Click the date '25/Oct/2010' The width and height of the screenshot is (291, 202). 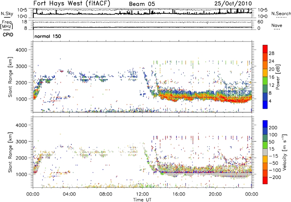coord(233,4)
